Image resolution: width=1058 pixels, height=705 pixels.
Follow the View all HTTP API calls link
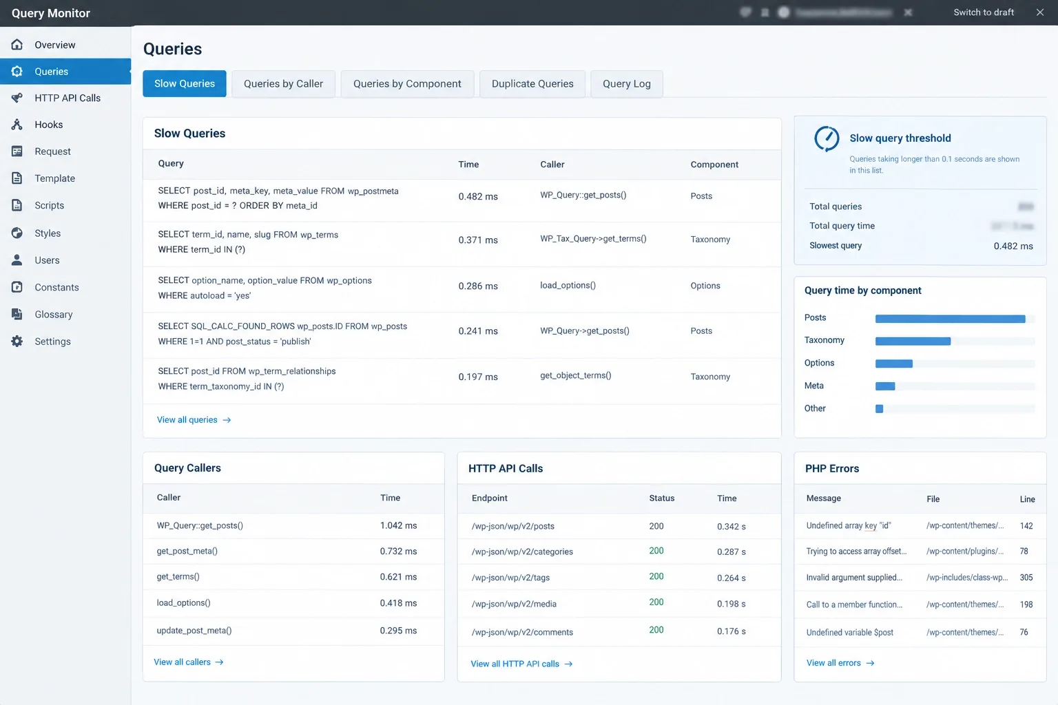[x=521, y=664]
